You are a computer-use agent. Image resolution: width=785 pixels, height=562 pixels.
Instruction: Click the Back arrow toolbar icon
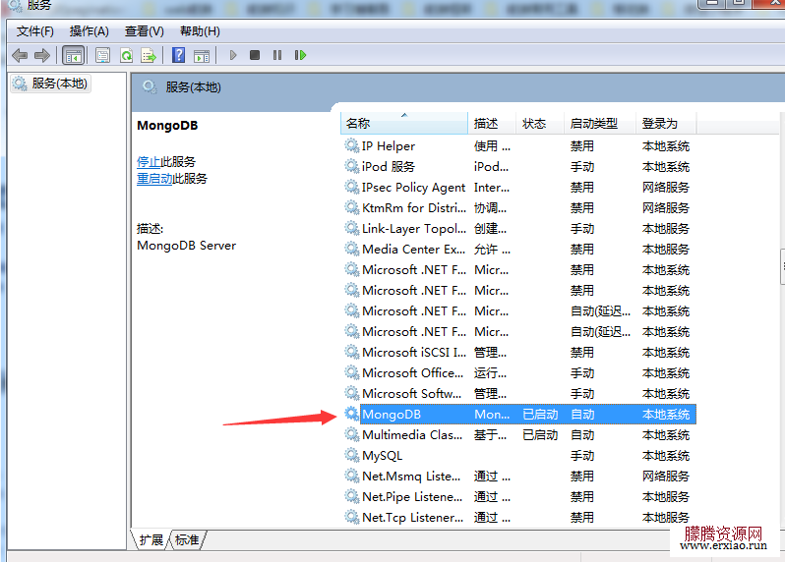[x=20, y=55]
